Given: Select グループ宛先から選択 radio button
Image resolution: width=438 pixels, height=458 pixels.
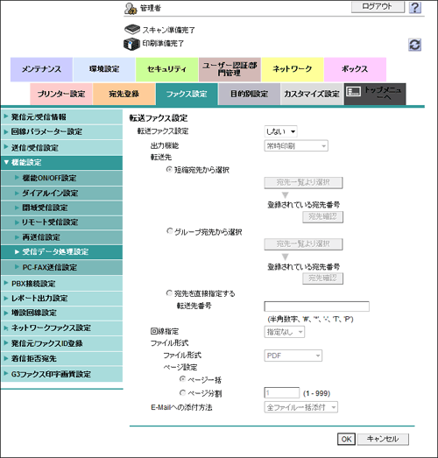Looking at the screenshot, I should tap(169, 231).
